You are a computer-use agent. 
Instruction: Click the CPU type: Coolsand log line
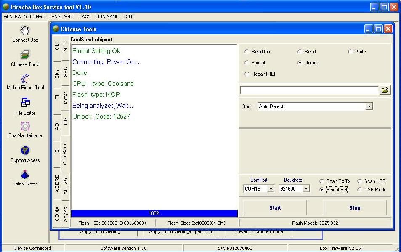pyautogui.click(x=103, y=84)
